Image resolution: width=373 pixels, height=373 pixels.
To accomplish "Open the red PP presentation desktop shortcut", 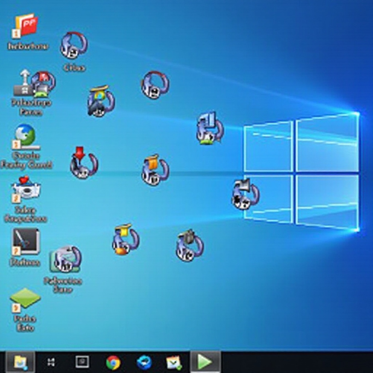I will coord(25,26).
